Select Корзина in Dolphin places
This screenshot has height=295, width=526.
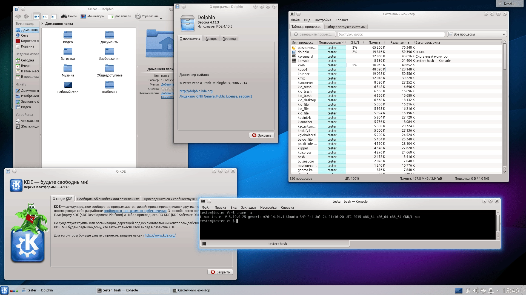point(27,46)
